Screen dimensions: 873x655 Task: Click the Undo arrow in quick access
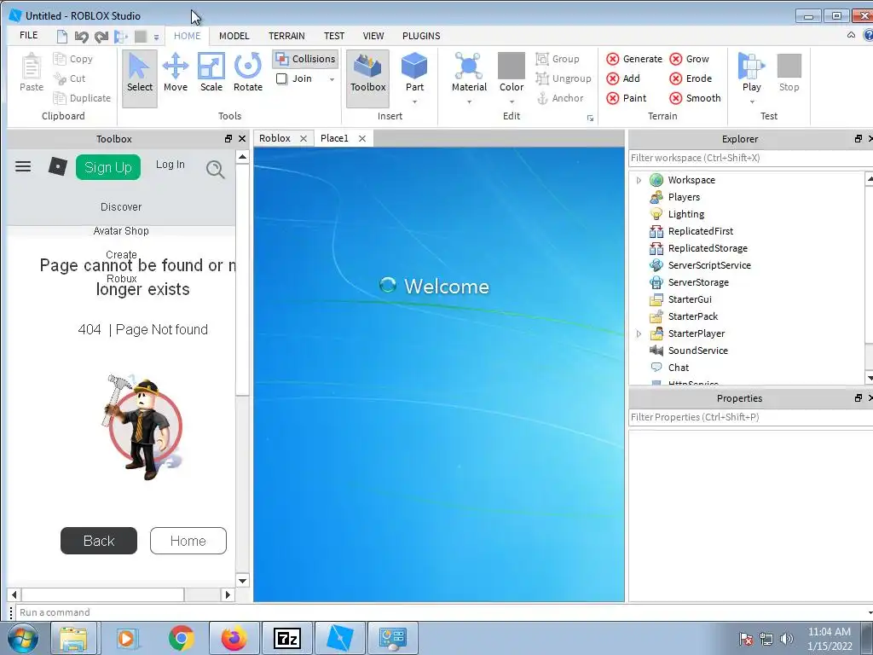[x=82, y=37]
